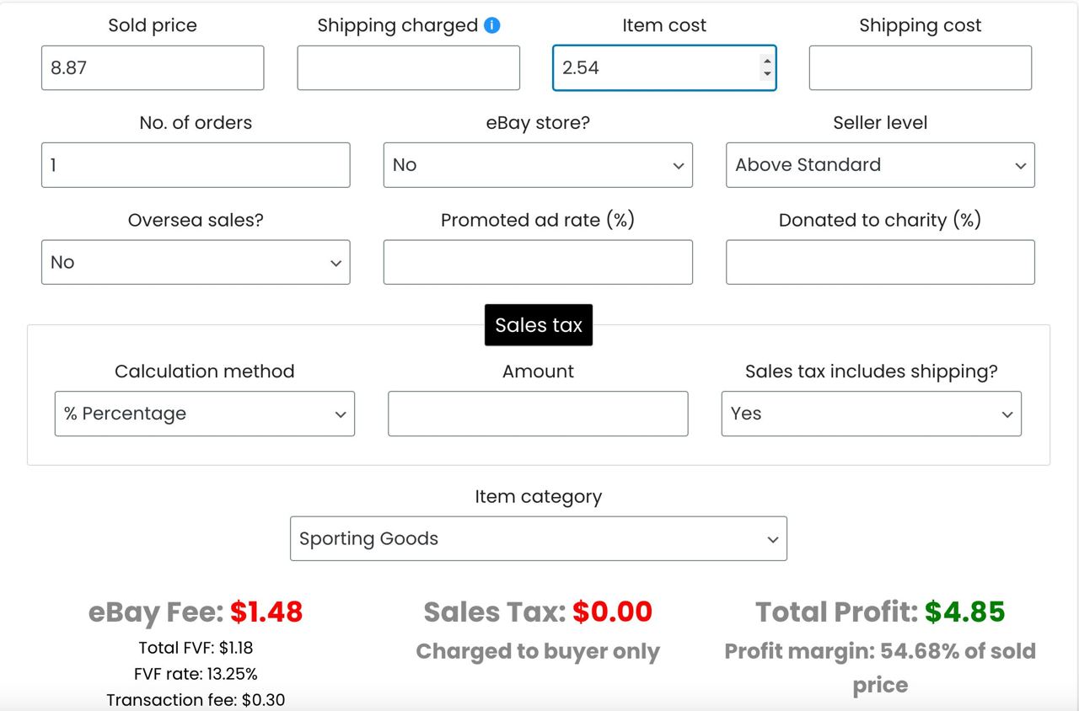Click into the Item cost field
The image size is (1079, 711).
click(656, 68)
